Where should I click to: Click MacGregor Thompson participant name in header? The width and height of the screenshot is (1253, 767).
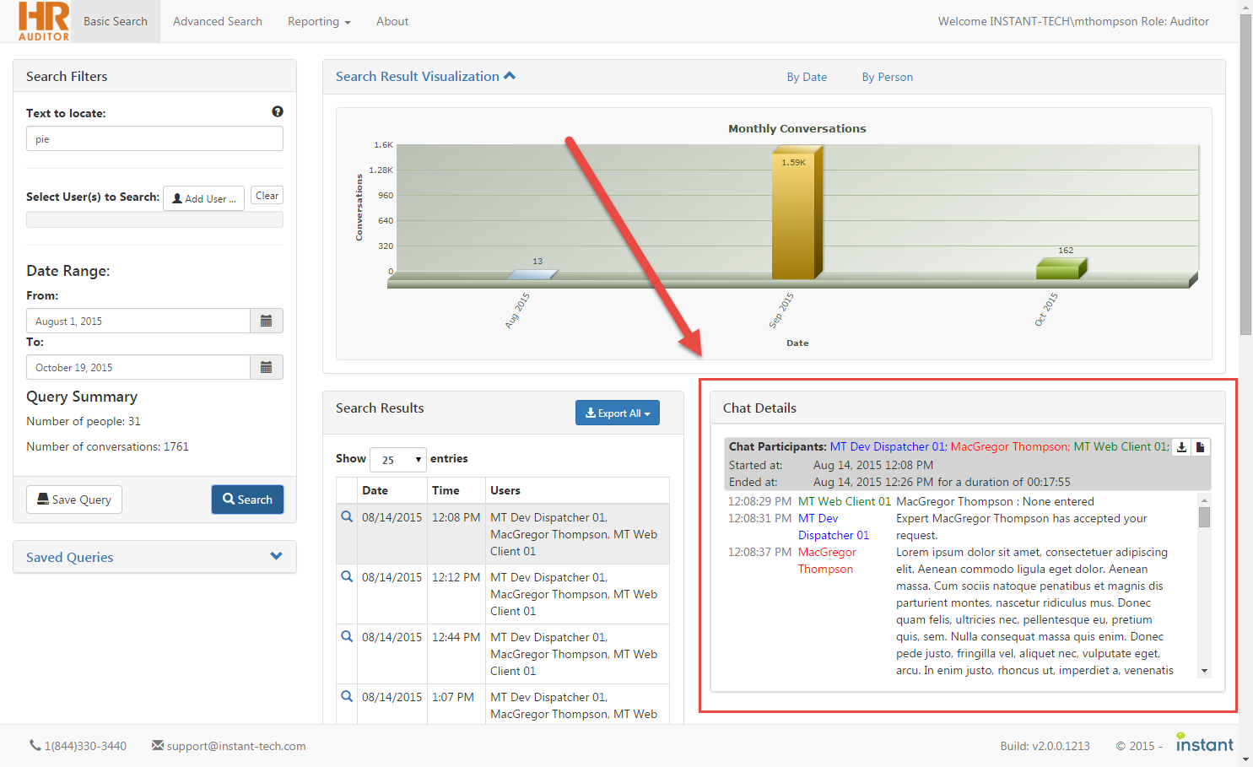point(1010,446)
